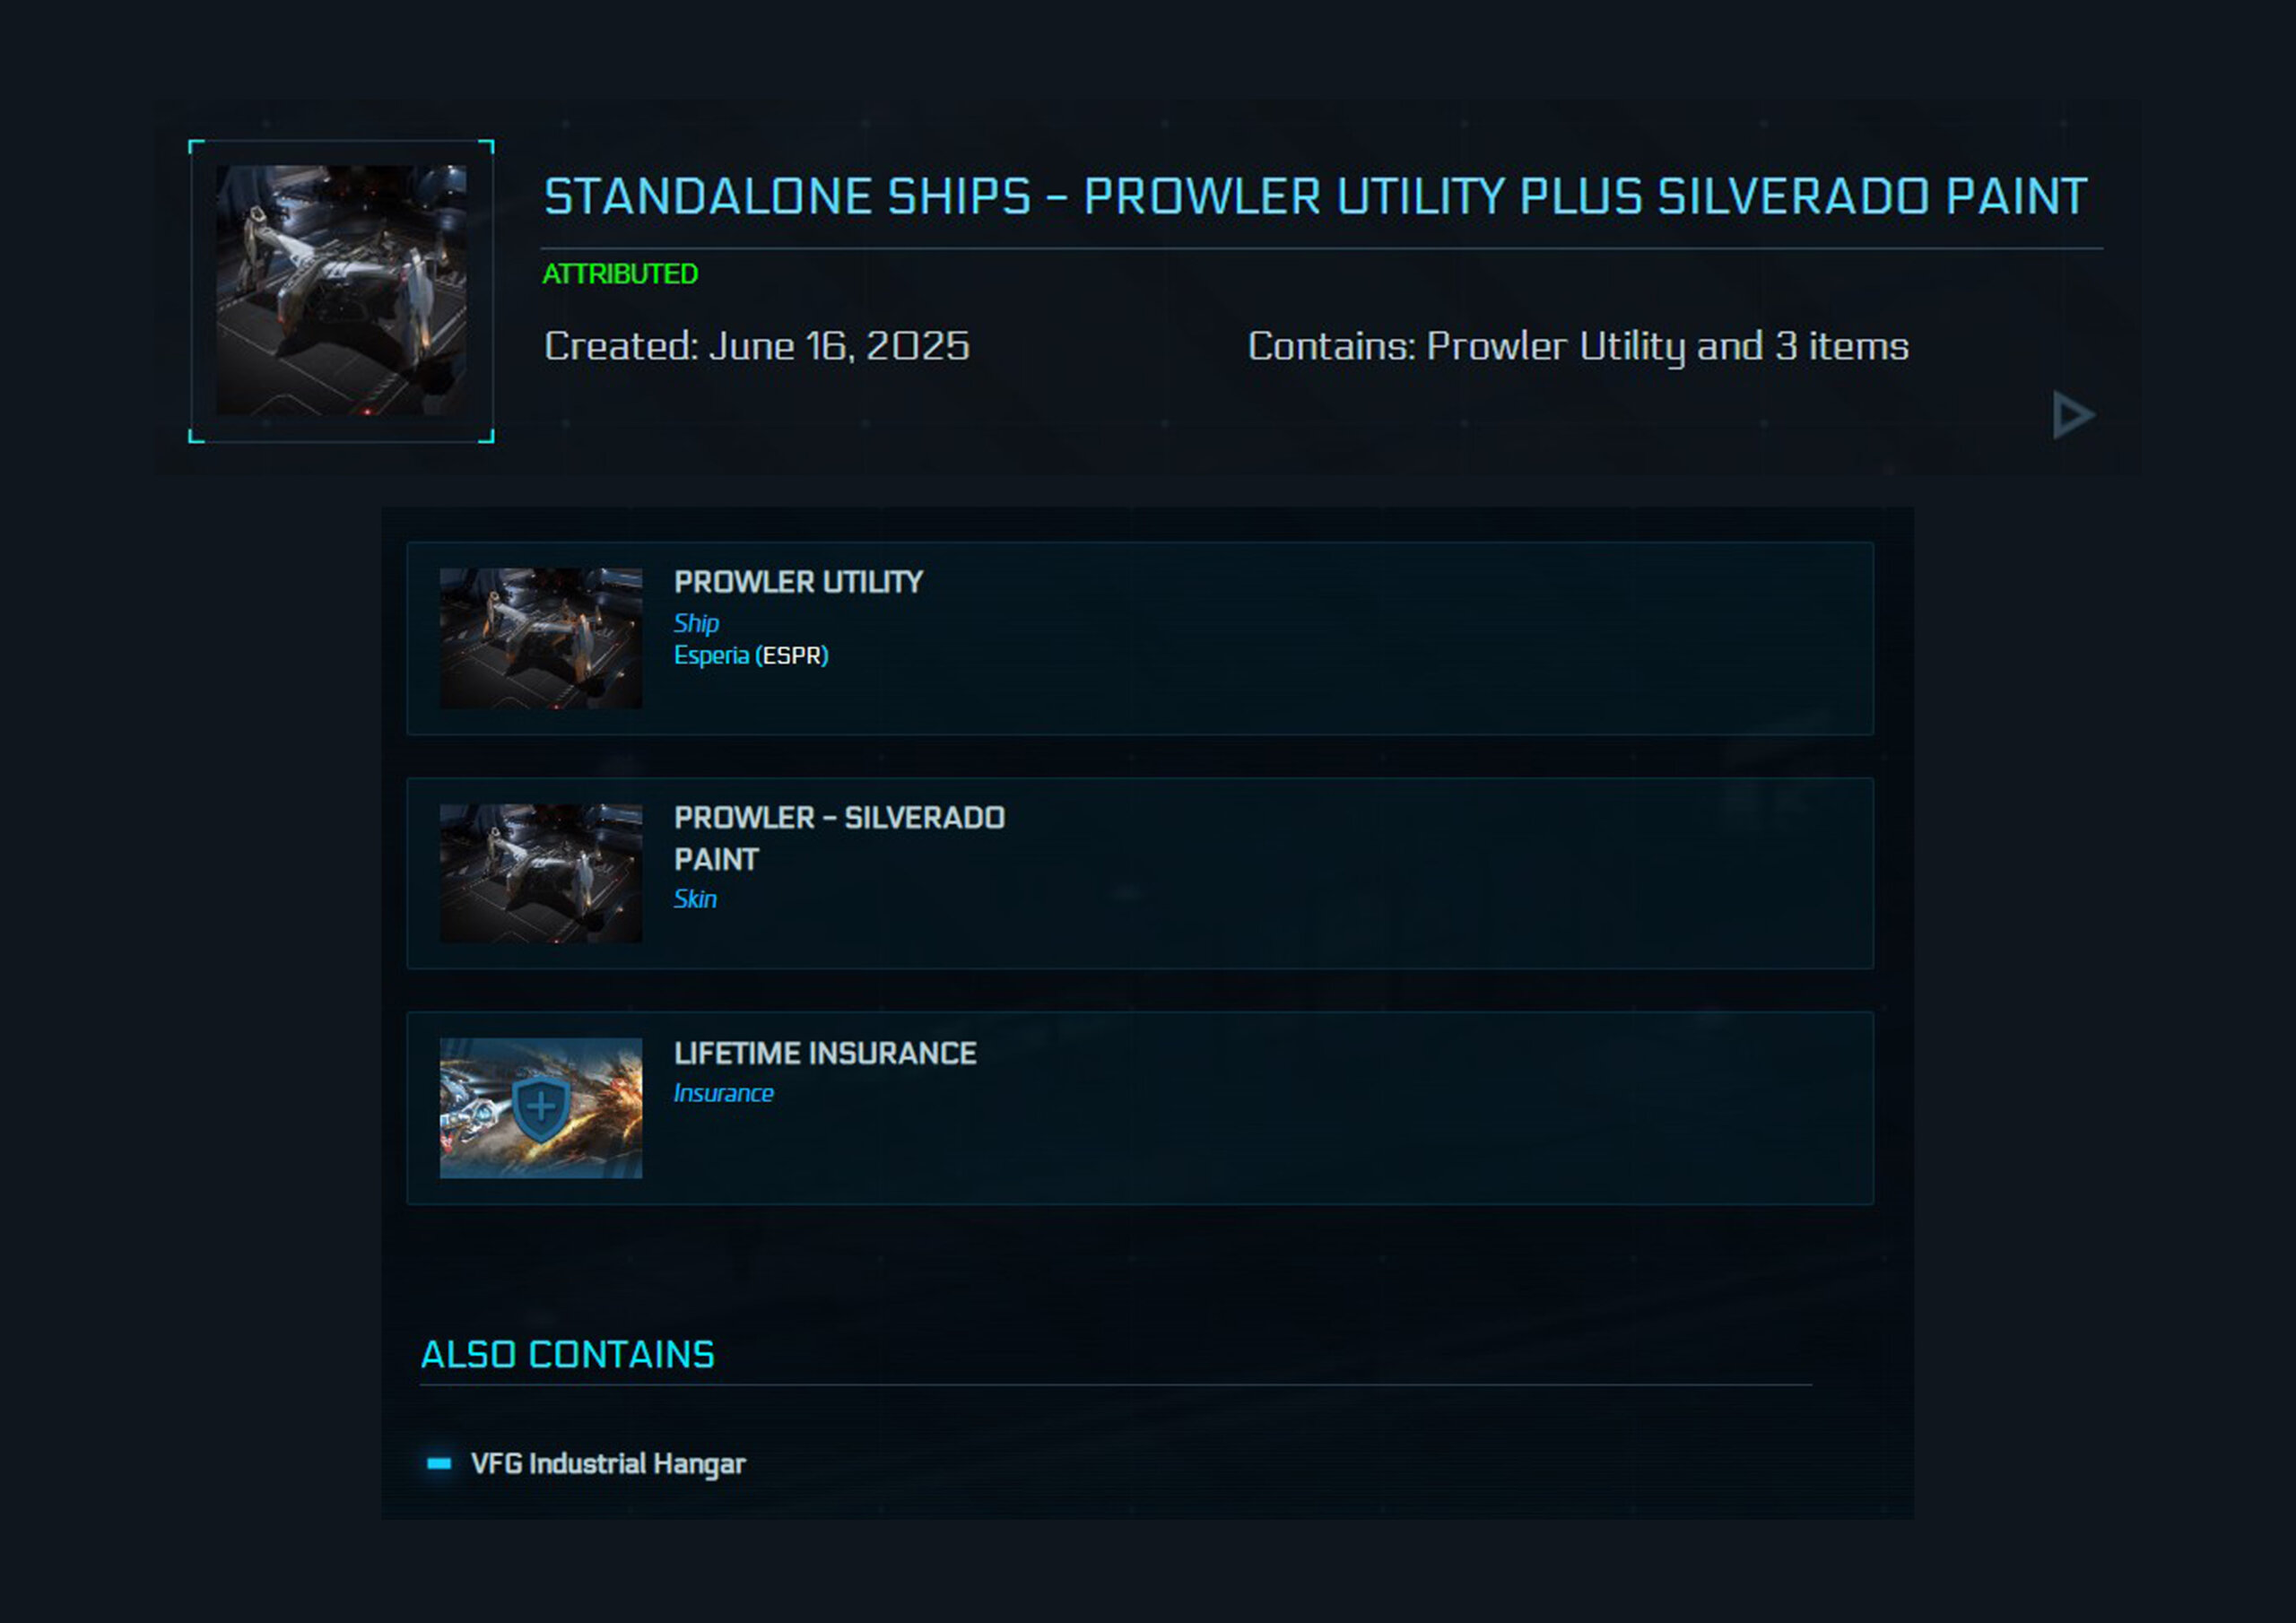
Task: Click the Ship type label
Action: [x=696, y=623]
